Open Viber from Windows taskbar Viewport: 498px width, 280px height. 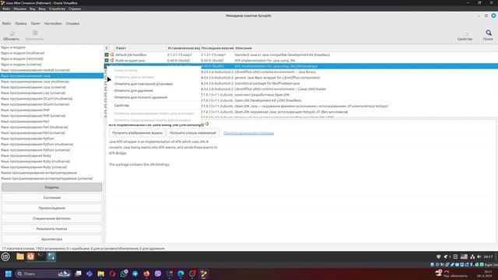158,274
